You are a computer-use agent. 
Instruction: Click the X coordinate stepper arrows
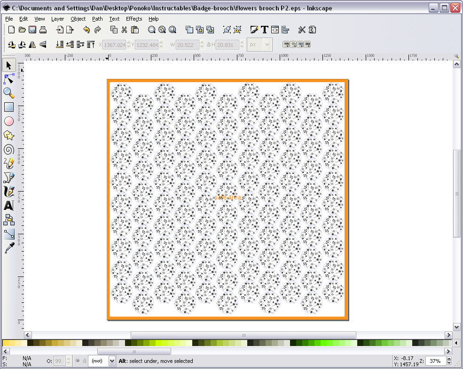[x=128, y=45]
